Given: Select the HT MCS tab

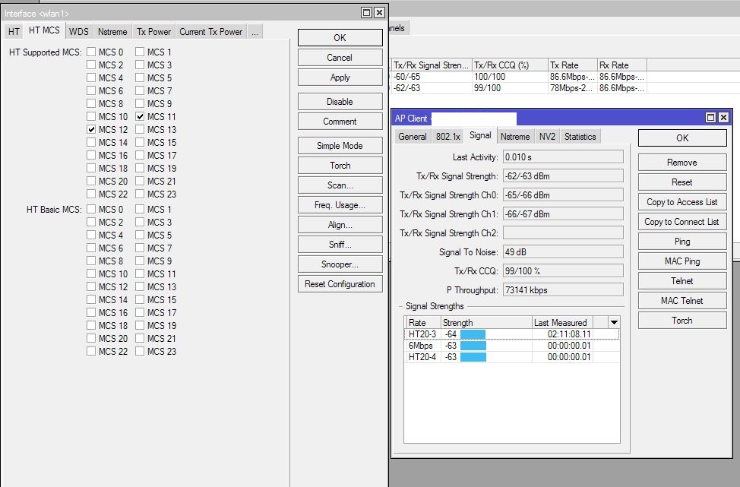Looking at the screenshot, I should point(44,30).
